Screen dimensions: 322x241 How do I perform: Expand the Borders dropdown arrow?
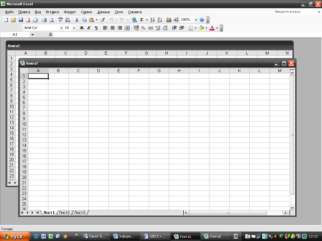(x=196, y=28)
